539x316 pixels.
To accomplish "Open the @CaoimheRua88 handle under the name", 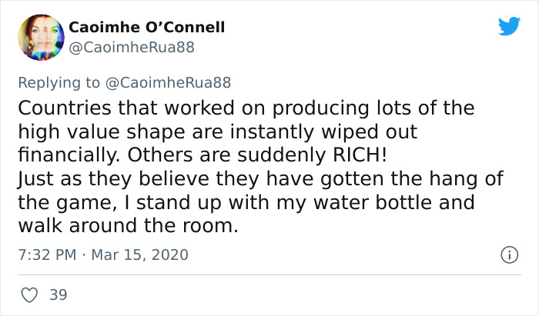I will point(132,48).
